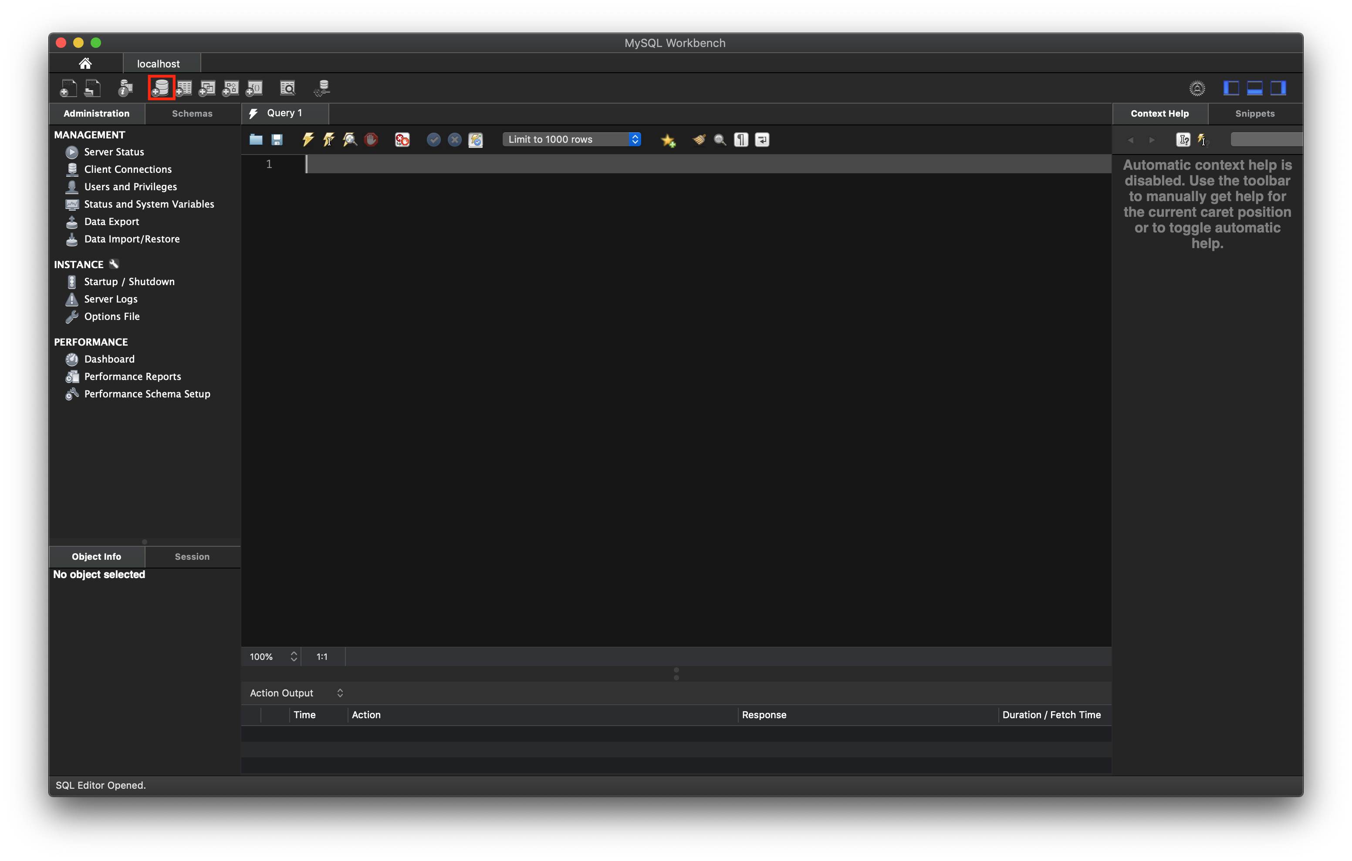The image size is (1352, 861).
Task: Create a new stored procedure icon
Action: [x=231, y=88]
